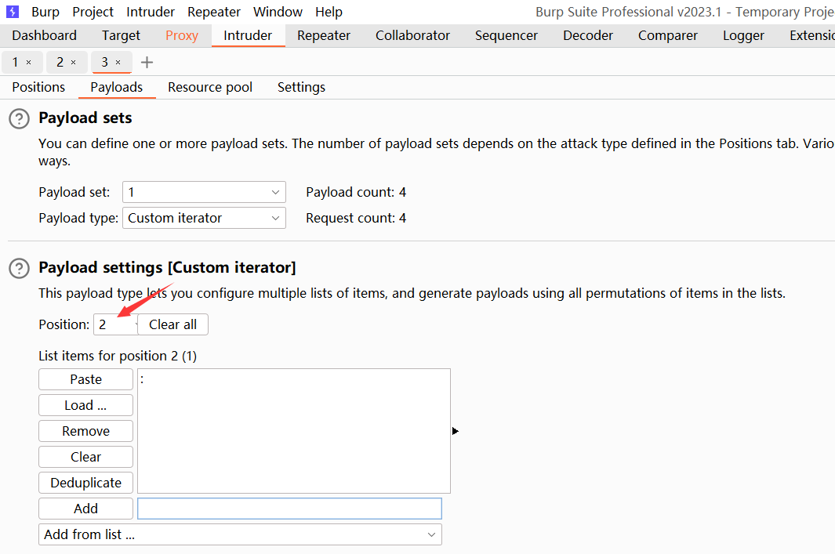Image resolution: width=835 pixels, height=554 pixels.
Task: Expand the Payload type dropdown
Action: point(204,218)
